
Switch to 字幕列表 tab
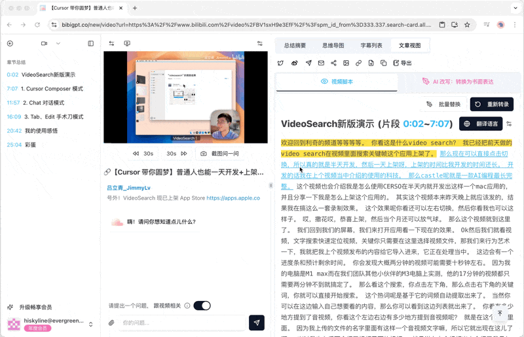coord(371,45)
